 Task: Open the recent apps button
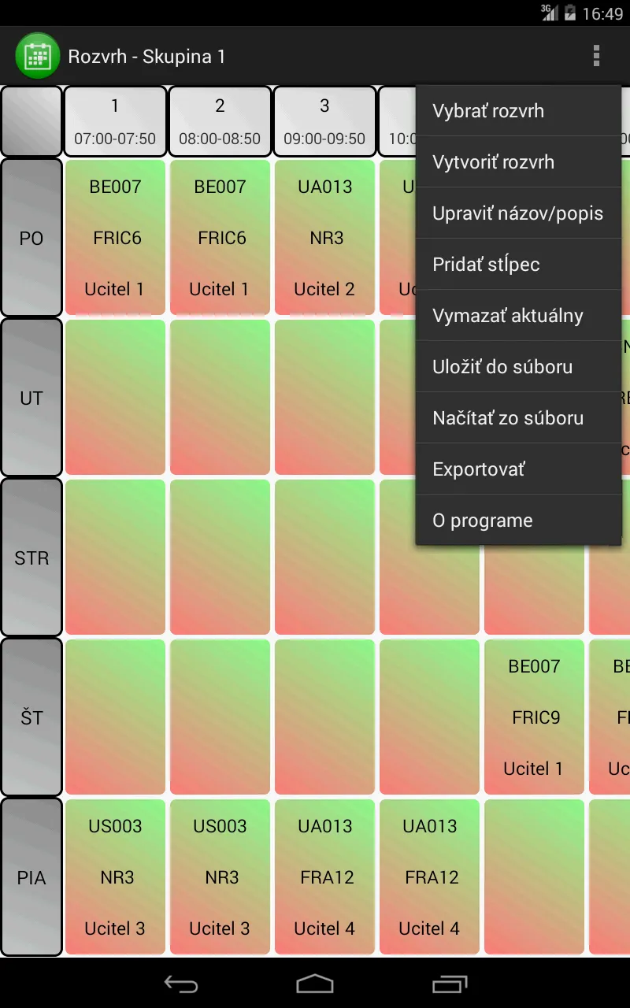(450, 983)
